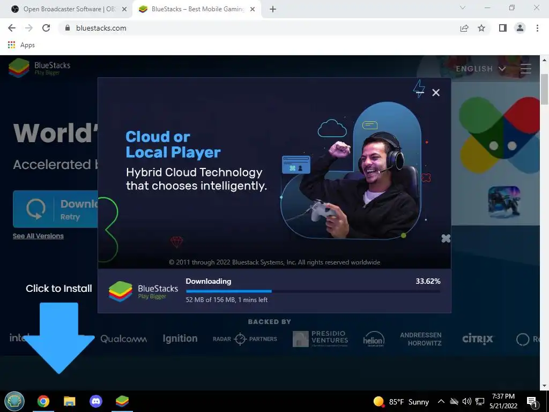
Task: Click the game thumbnail on the right
Action: [x=504, y=202]
